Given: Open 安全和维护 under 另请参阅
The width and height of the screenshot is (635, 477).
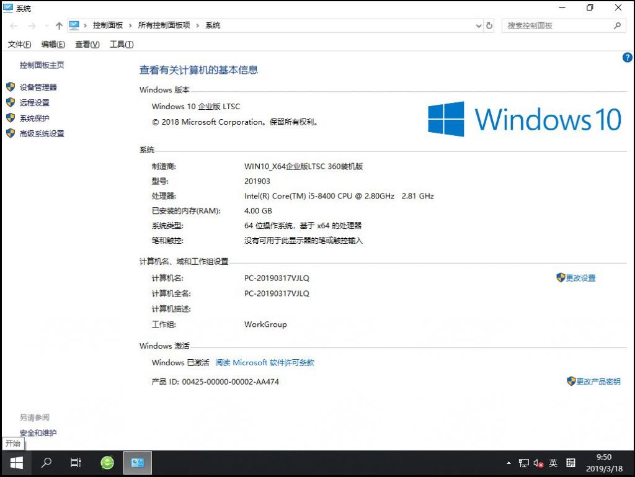Looking at the screenshot, I should (38, 433).
